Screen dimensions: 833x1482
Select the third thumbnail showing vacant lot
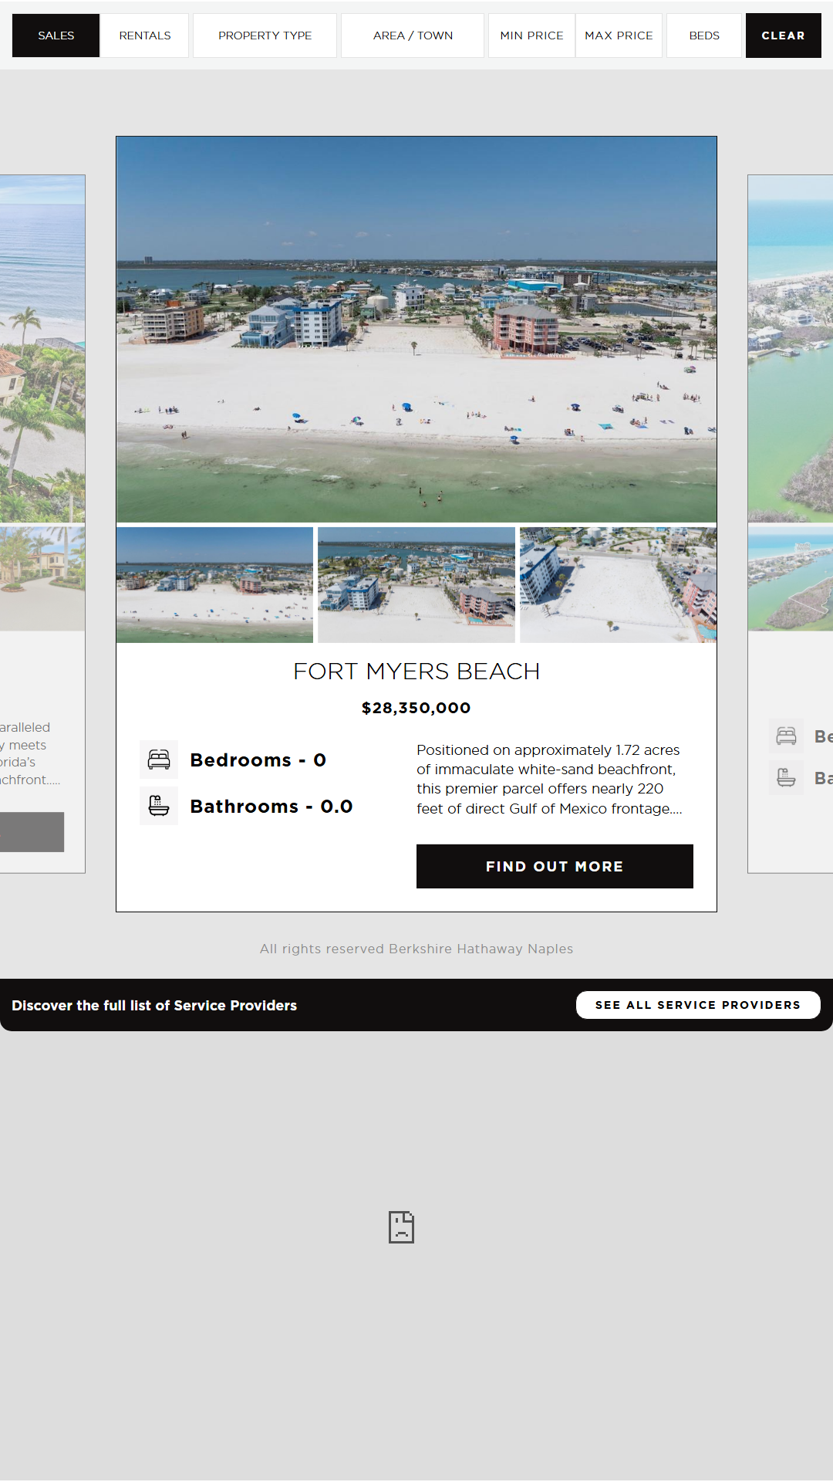[618, 585]
